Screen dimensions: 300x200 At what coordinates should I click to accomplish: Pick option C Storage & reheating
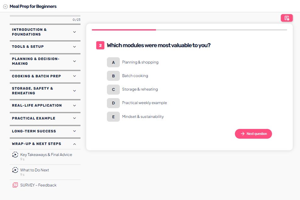(113, 89)
